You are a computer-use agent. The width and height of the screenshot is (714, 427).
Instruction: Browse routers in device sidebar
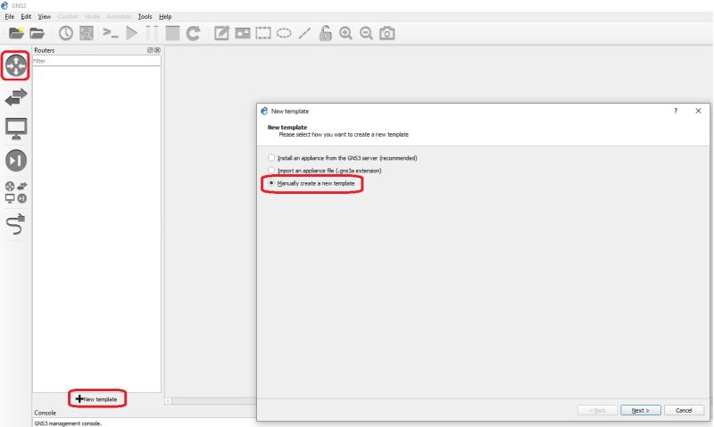click(16, 65)
